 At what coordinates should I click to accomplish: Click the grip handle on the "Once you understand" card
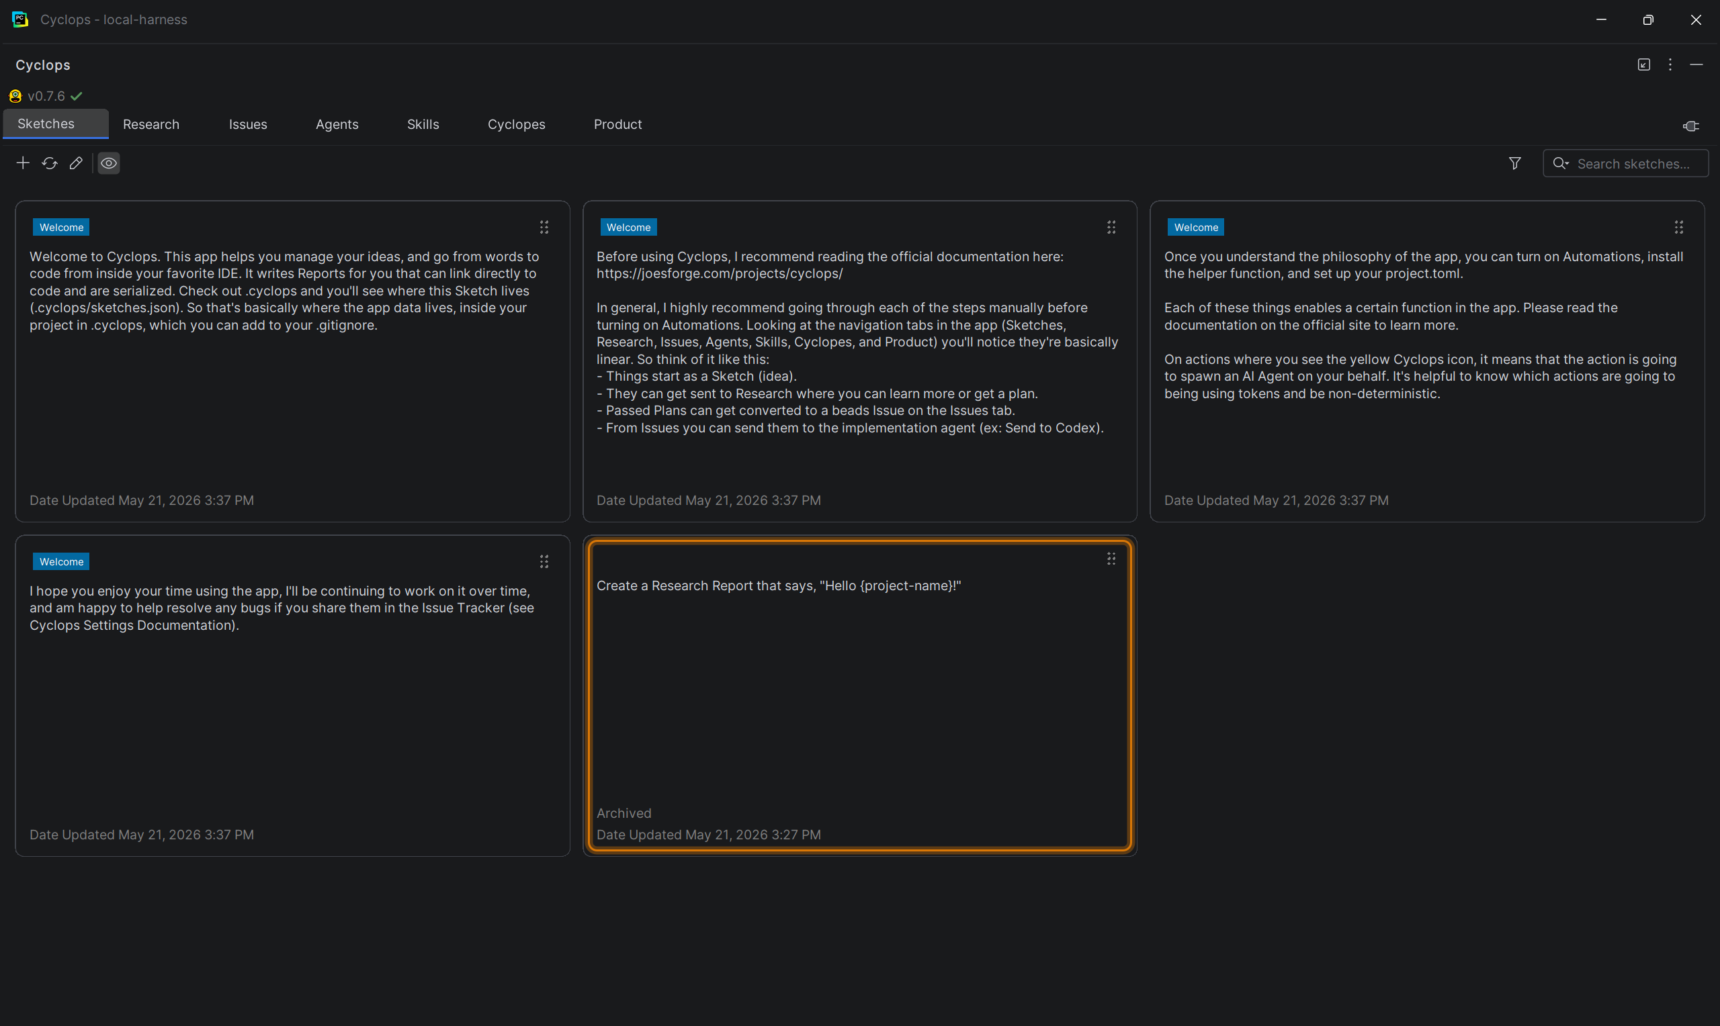(x=1678, y=227)
